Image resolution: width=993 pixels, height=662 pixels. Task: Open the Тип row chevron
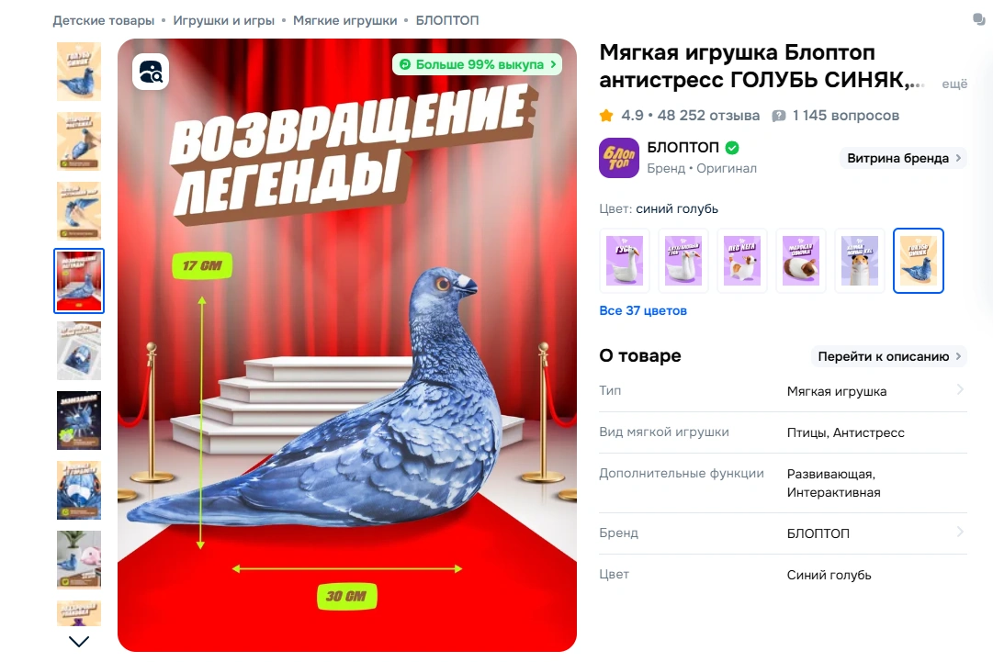click(x=960, y=390)
